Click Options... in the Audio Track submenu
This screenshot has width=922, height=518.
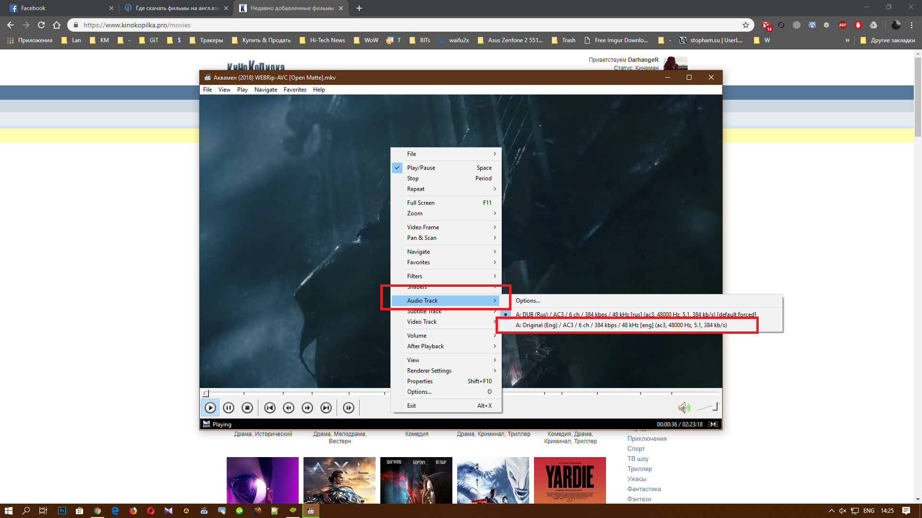point(528,301)
